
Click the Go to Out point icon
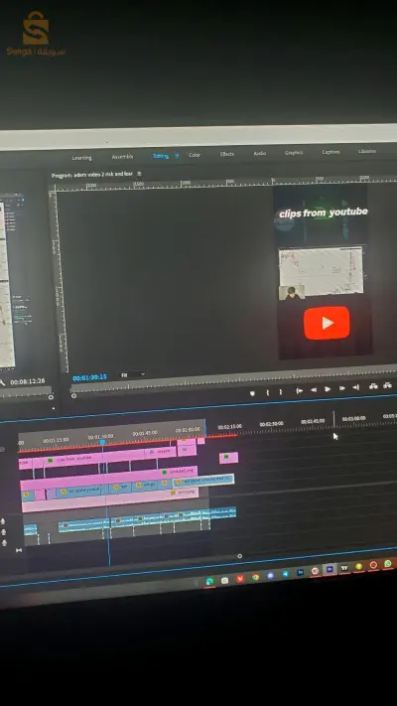(x=356, y=387)
